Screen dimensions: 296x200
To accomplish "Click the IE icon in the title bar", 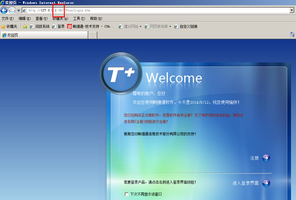I will point(2,2).
